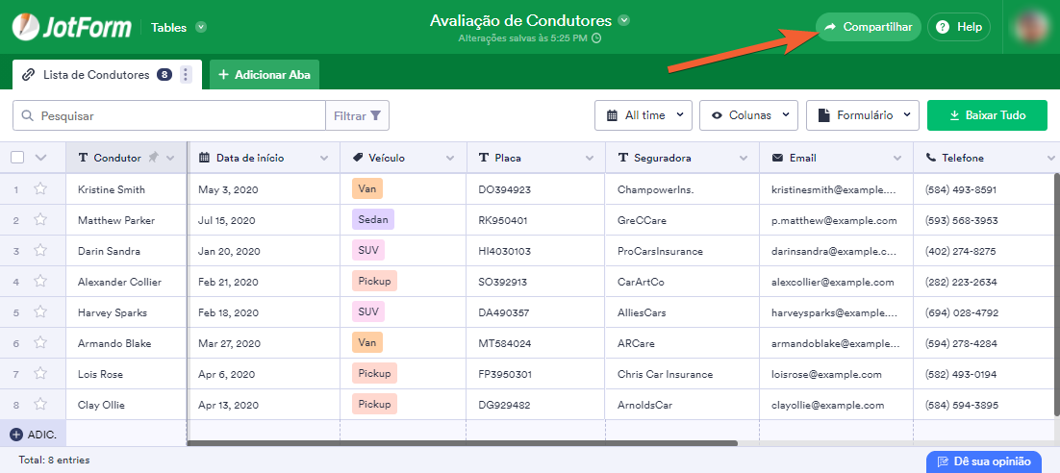This screenshot has height=473, width=1060.
Task: Click the user avatar picture
Action: (1030, 27)
